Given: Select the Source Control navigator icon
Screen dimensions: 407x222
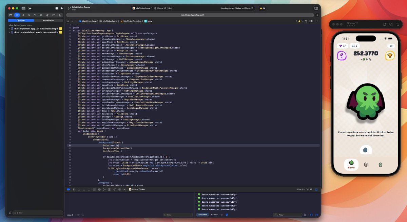Looking at the screenshot, I should point(17,15).
